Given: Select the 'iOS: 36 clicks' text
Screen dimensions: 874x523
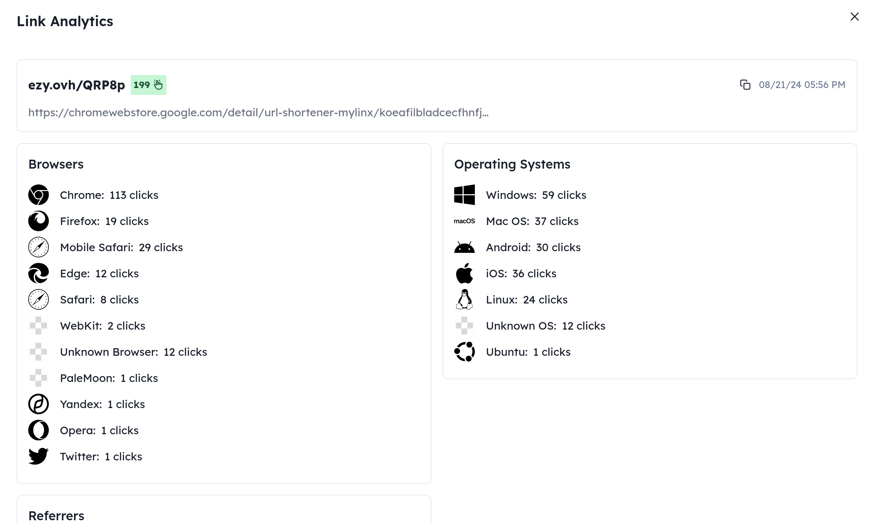Looking at the screenshot, I should tap(521, 274).
